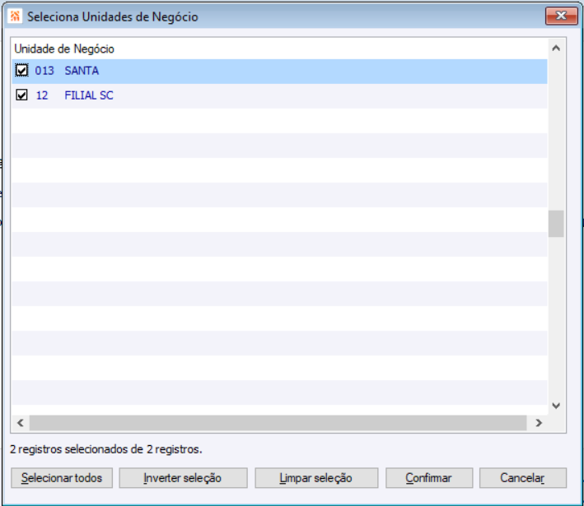Click the vertical scrollbar down arrow
Viewport: 584px width, 506px height.
click(556, 406)
